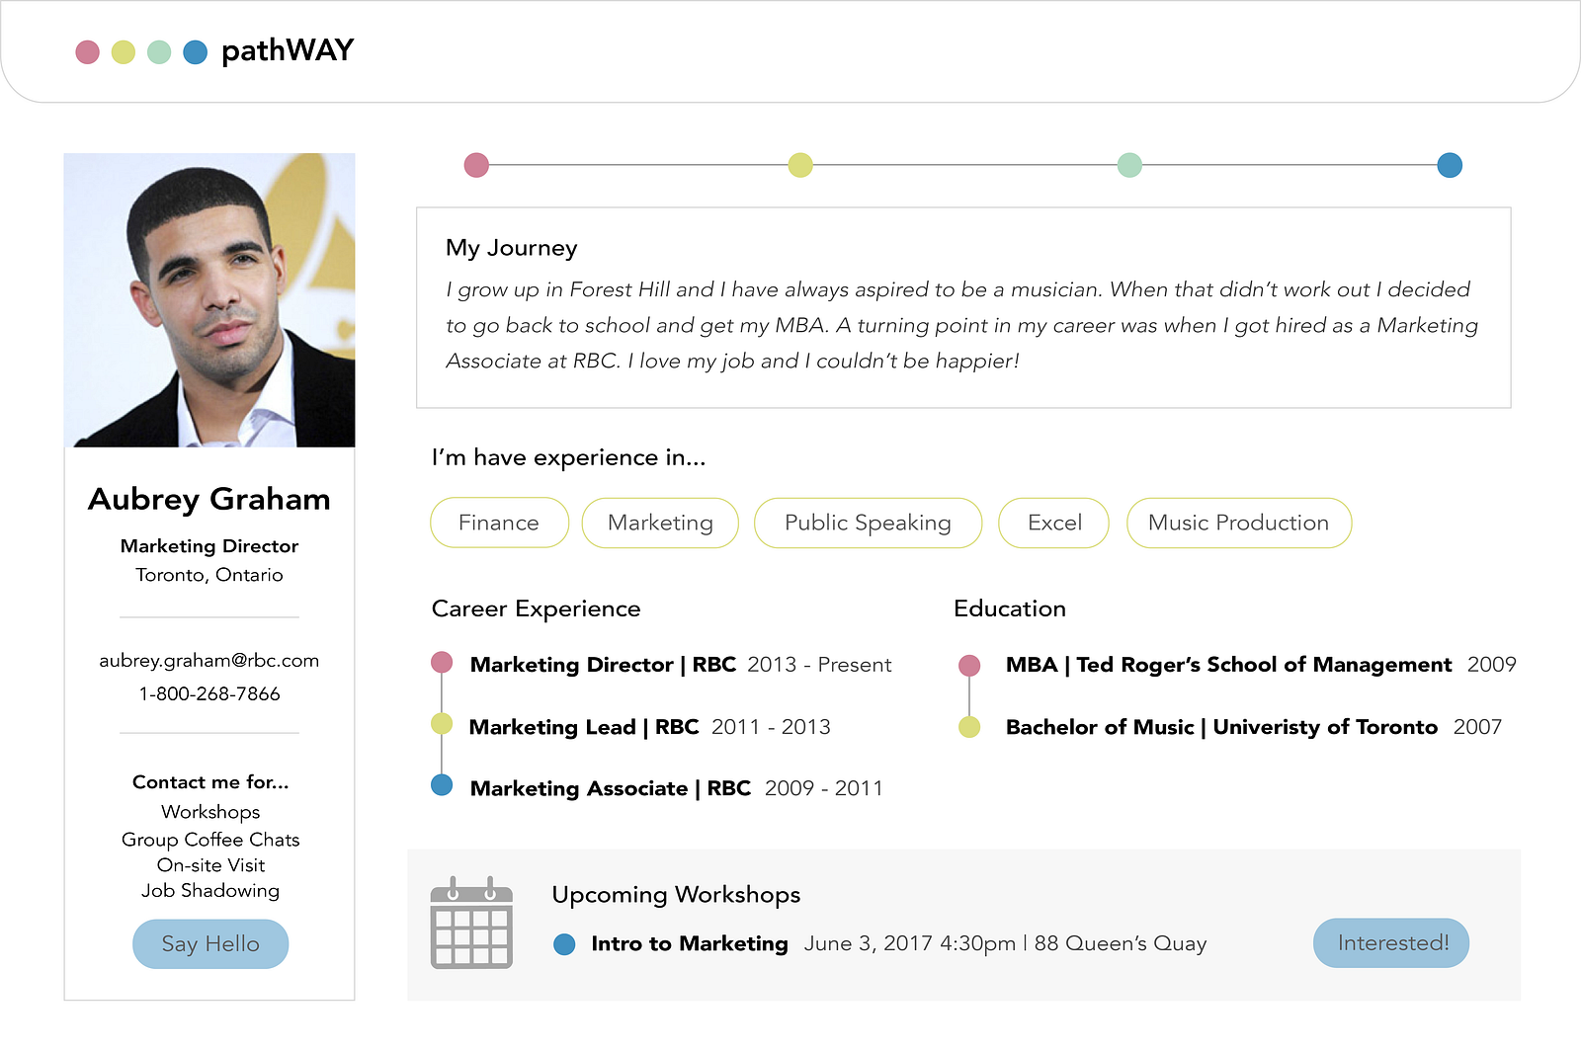Select the blue journey timeline dot
The height and width of the screenshot is (1052, 1581).
point(1450,165)
